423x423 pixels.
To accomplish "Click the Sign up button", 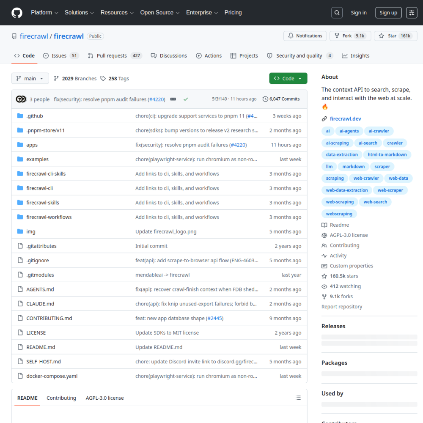I will point(388,13).
